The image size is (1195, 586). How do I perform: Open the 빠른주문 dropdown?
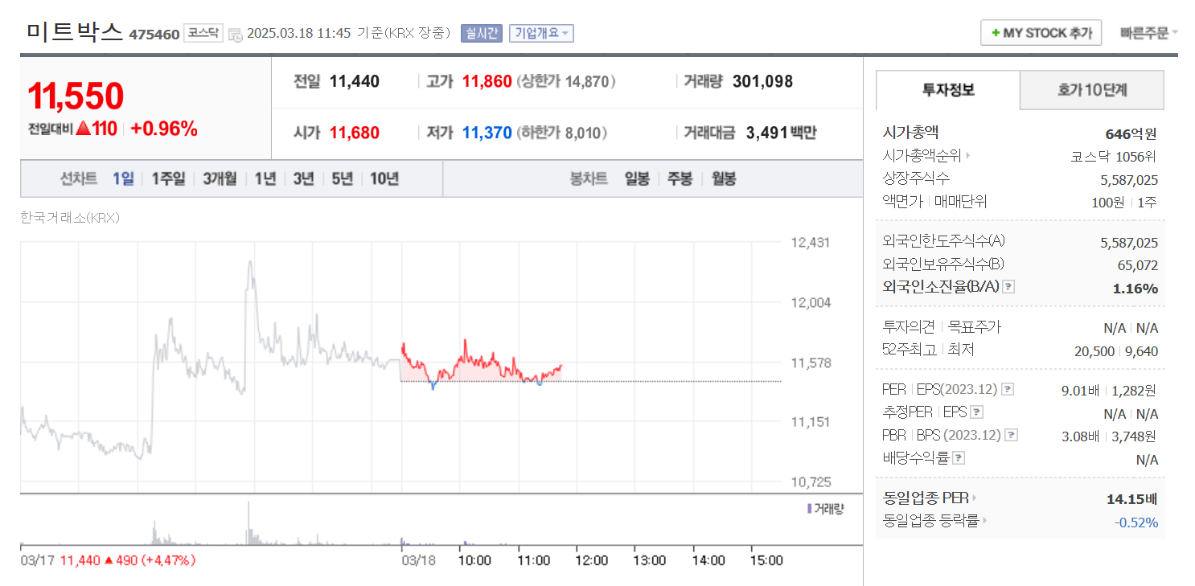(1148, 33)
